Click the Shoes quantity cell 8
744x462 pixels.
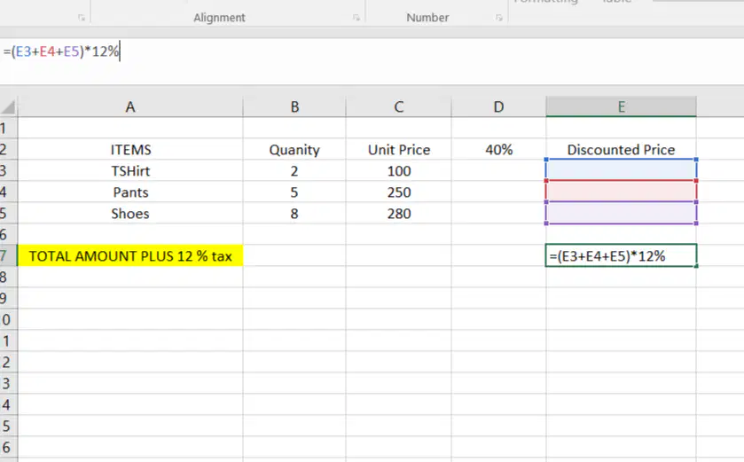[x=294, y=214]
